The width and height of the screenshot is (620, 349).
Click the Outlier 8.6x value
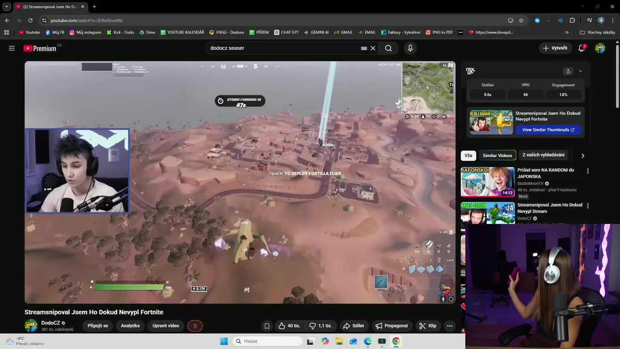(x=488, y=95)
